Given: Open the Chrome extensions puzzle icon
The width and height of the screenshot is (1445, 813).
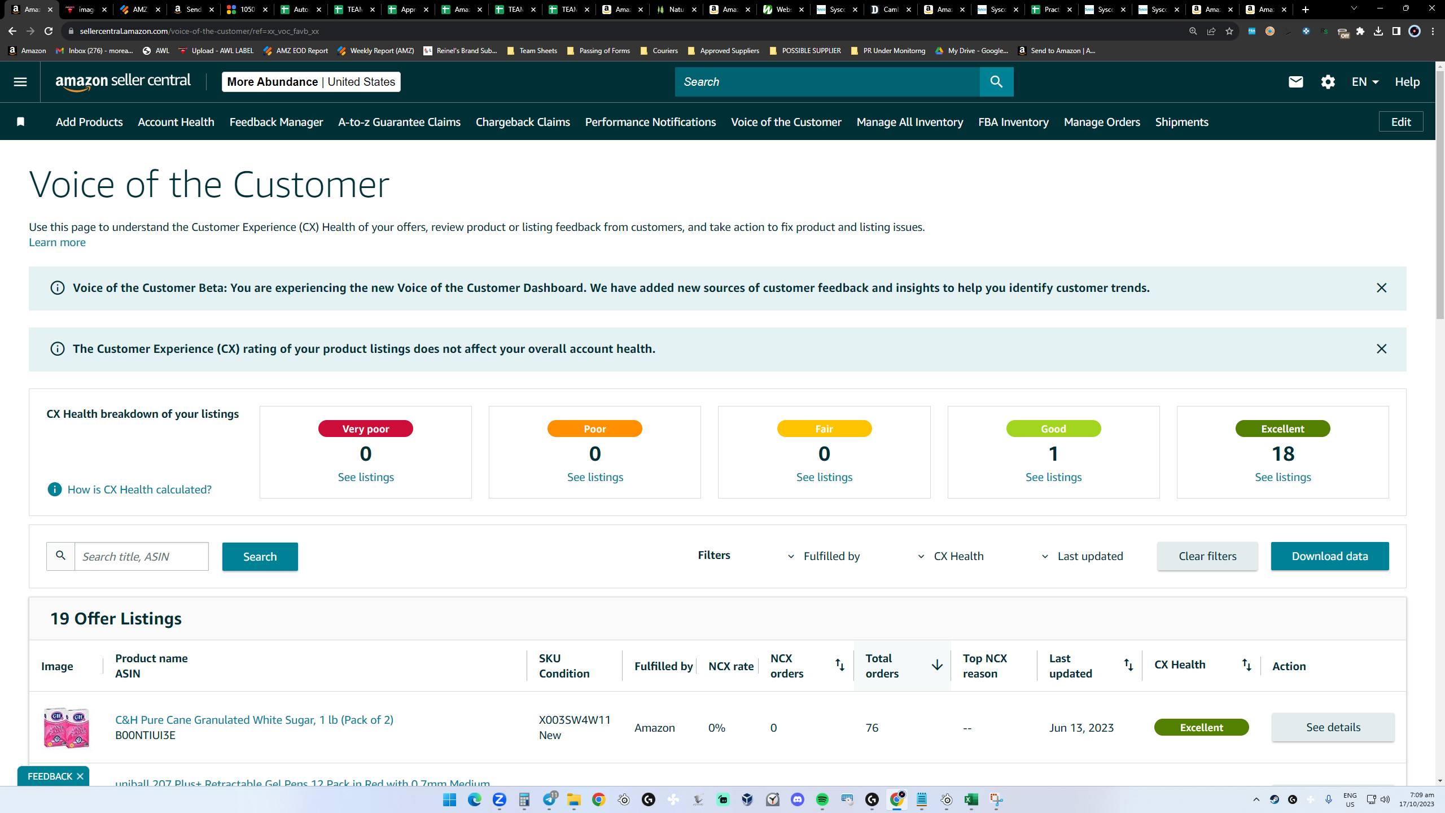Looking at the screenshot, I should tap(1360, 31).
